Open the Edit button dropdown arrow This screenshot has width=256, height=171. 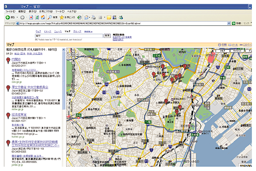[x=104, y=17]
